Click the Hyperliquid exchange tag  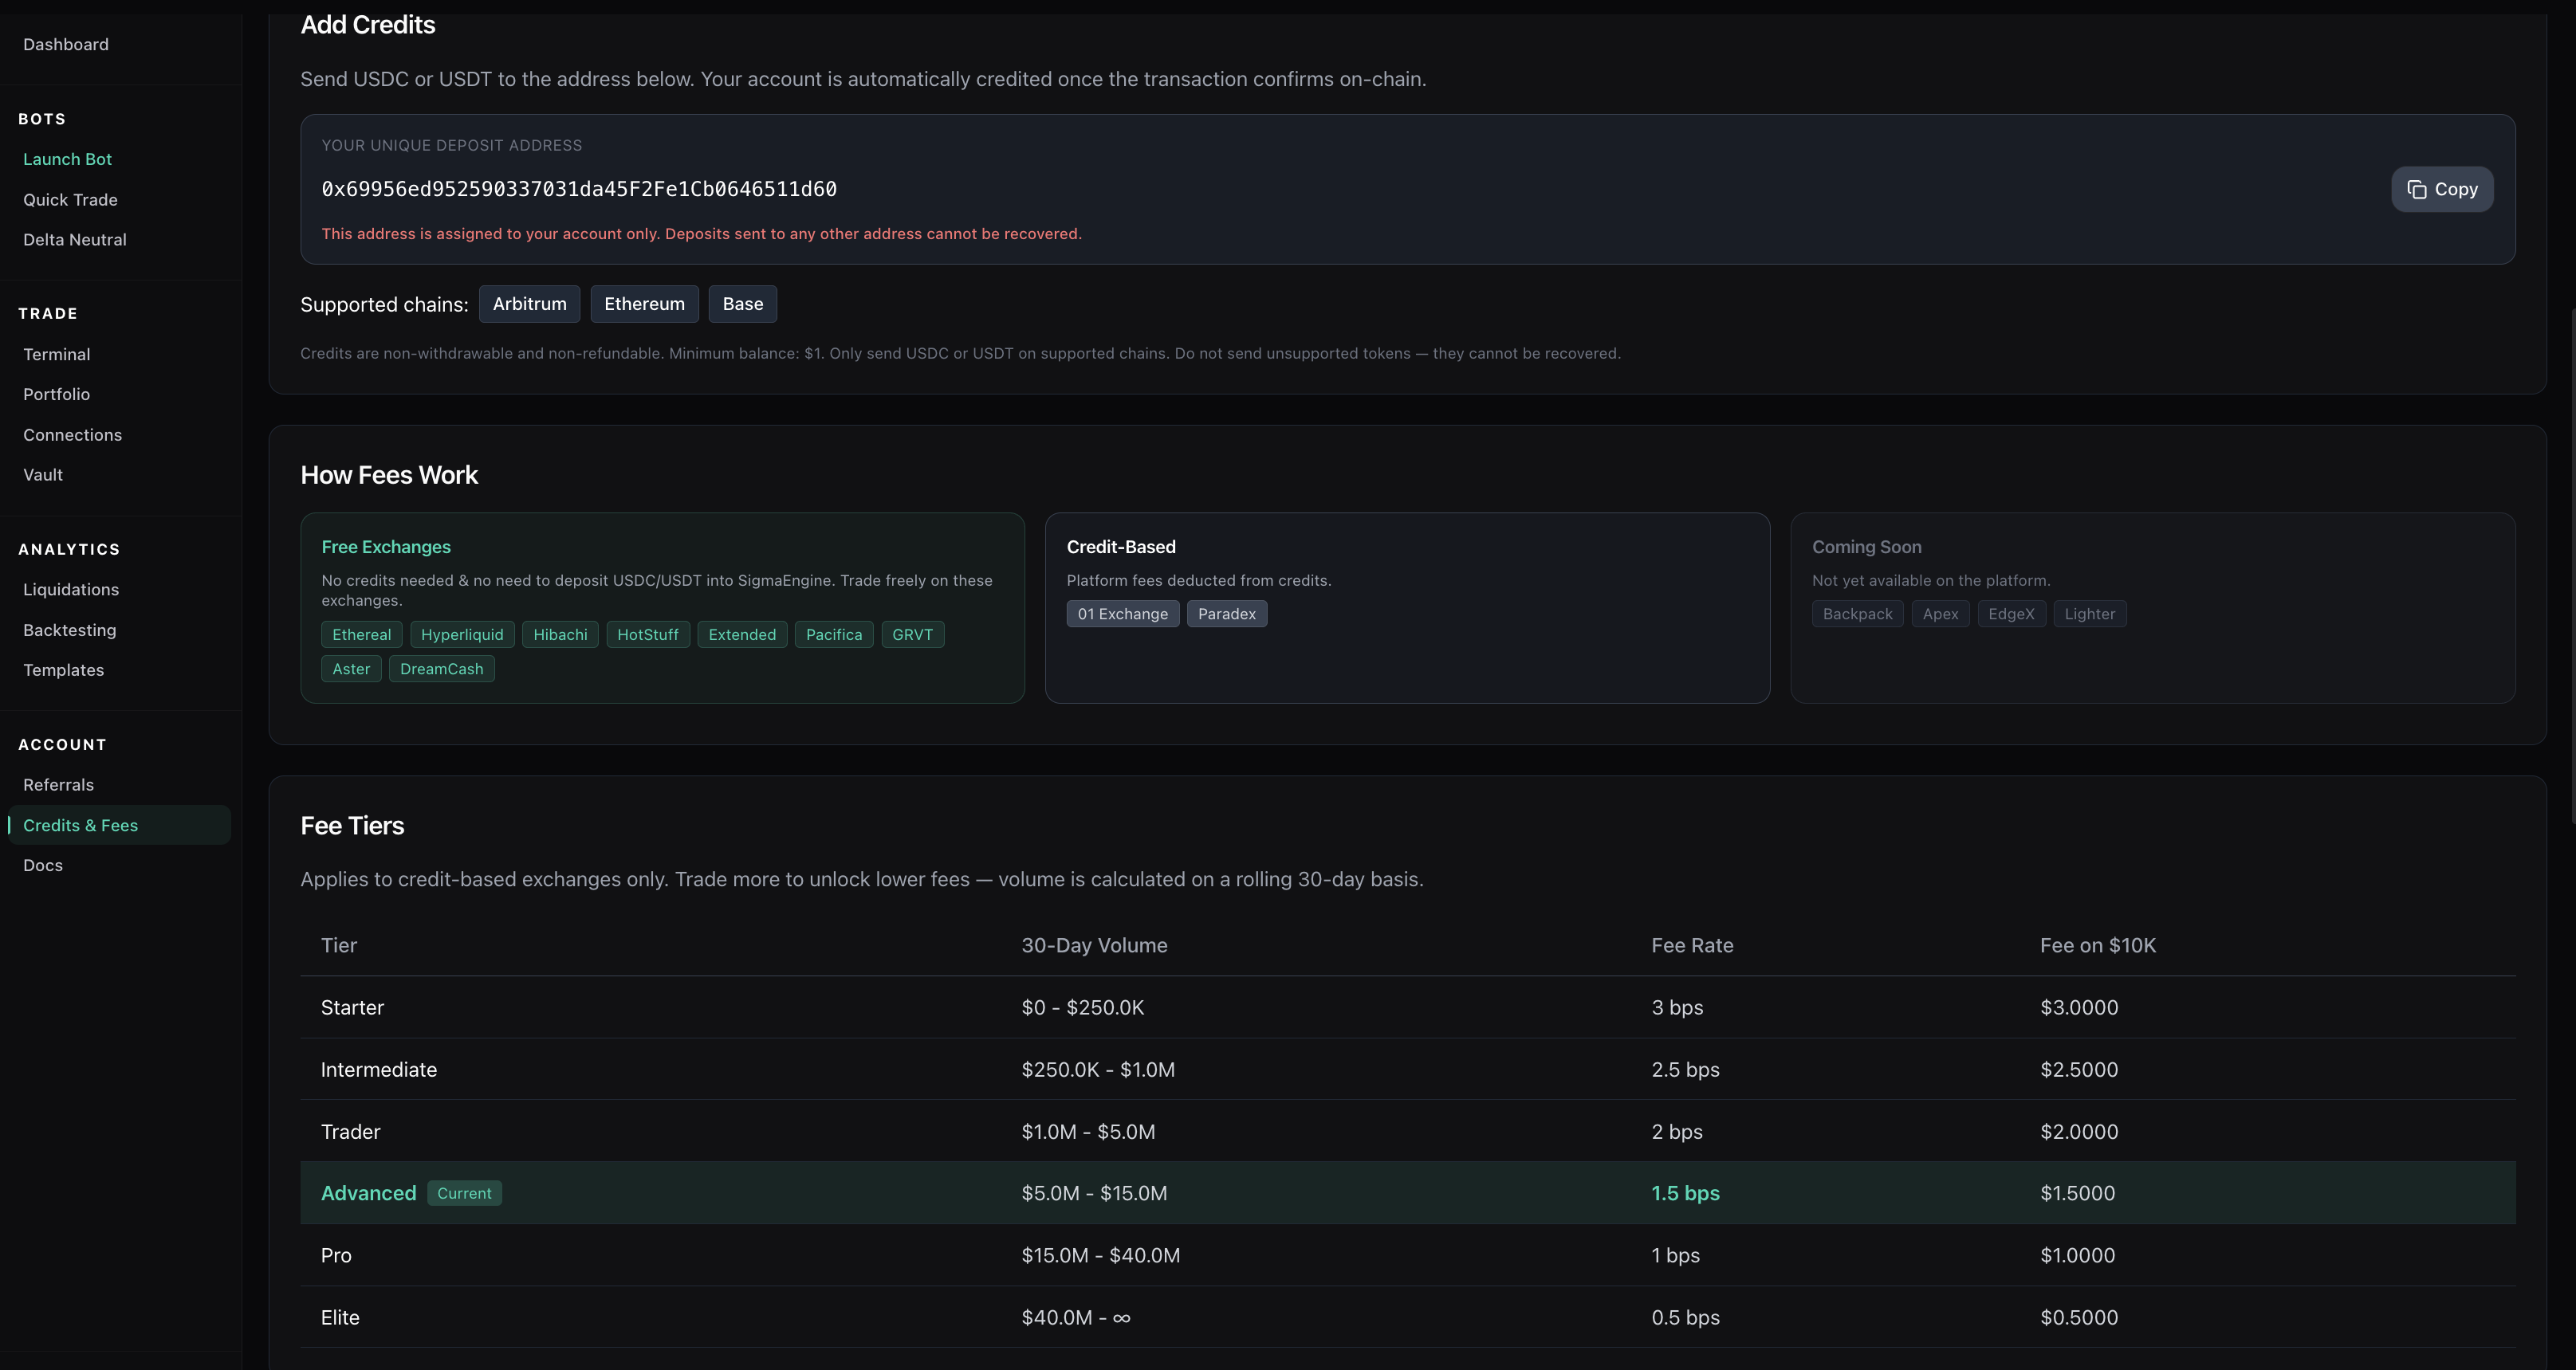point(462,634)
